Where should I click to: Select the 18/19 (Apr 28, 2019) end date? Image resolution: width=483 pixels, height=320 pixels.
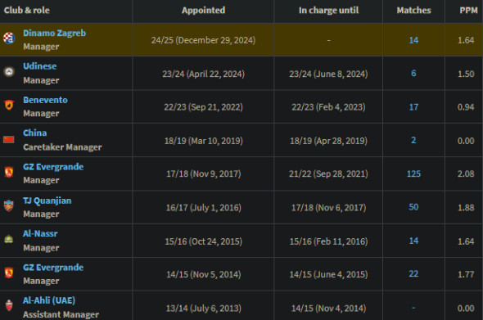[328, 141]
